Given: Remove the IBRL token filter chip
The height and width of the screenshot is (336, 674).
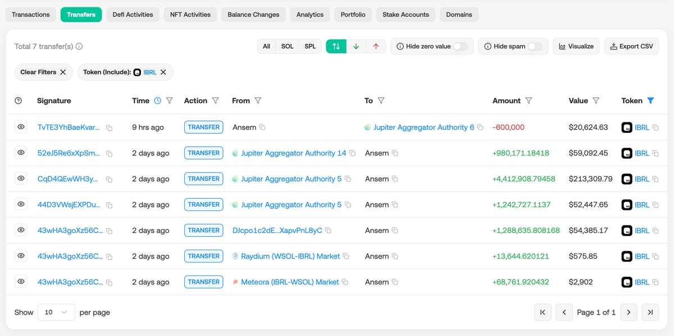Looking at the screenshot, I should pos(163,72).
